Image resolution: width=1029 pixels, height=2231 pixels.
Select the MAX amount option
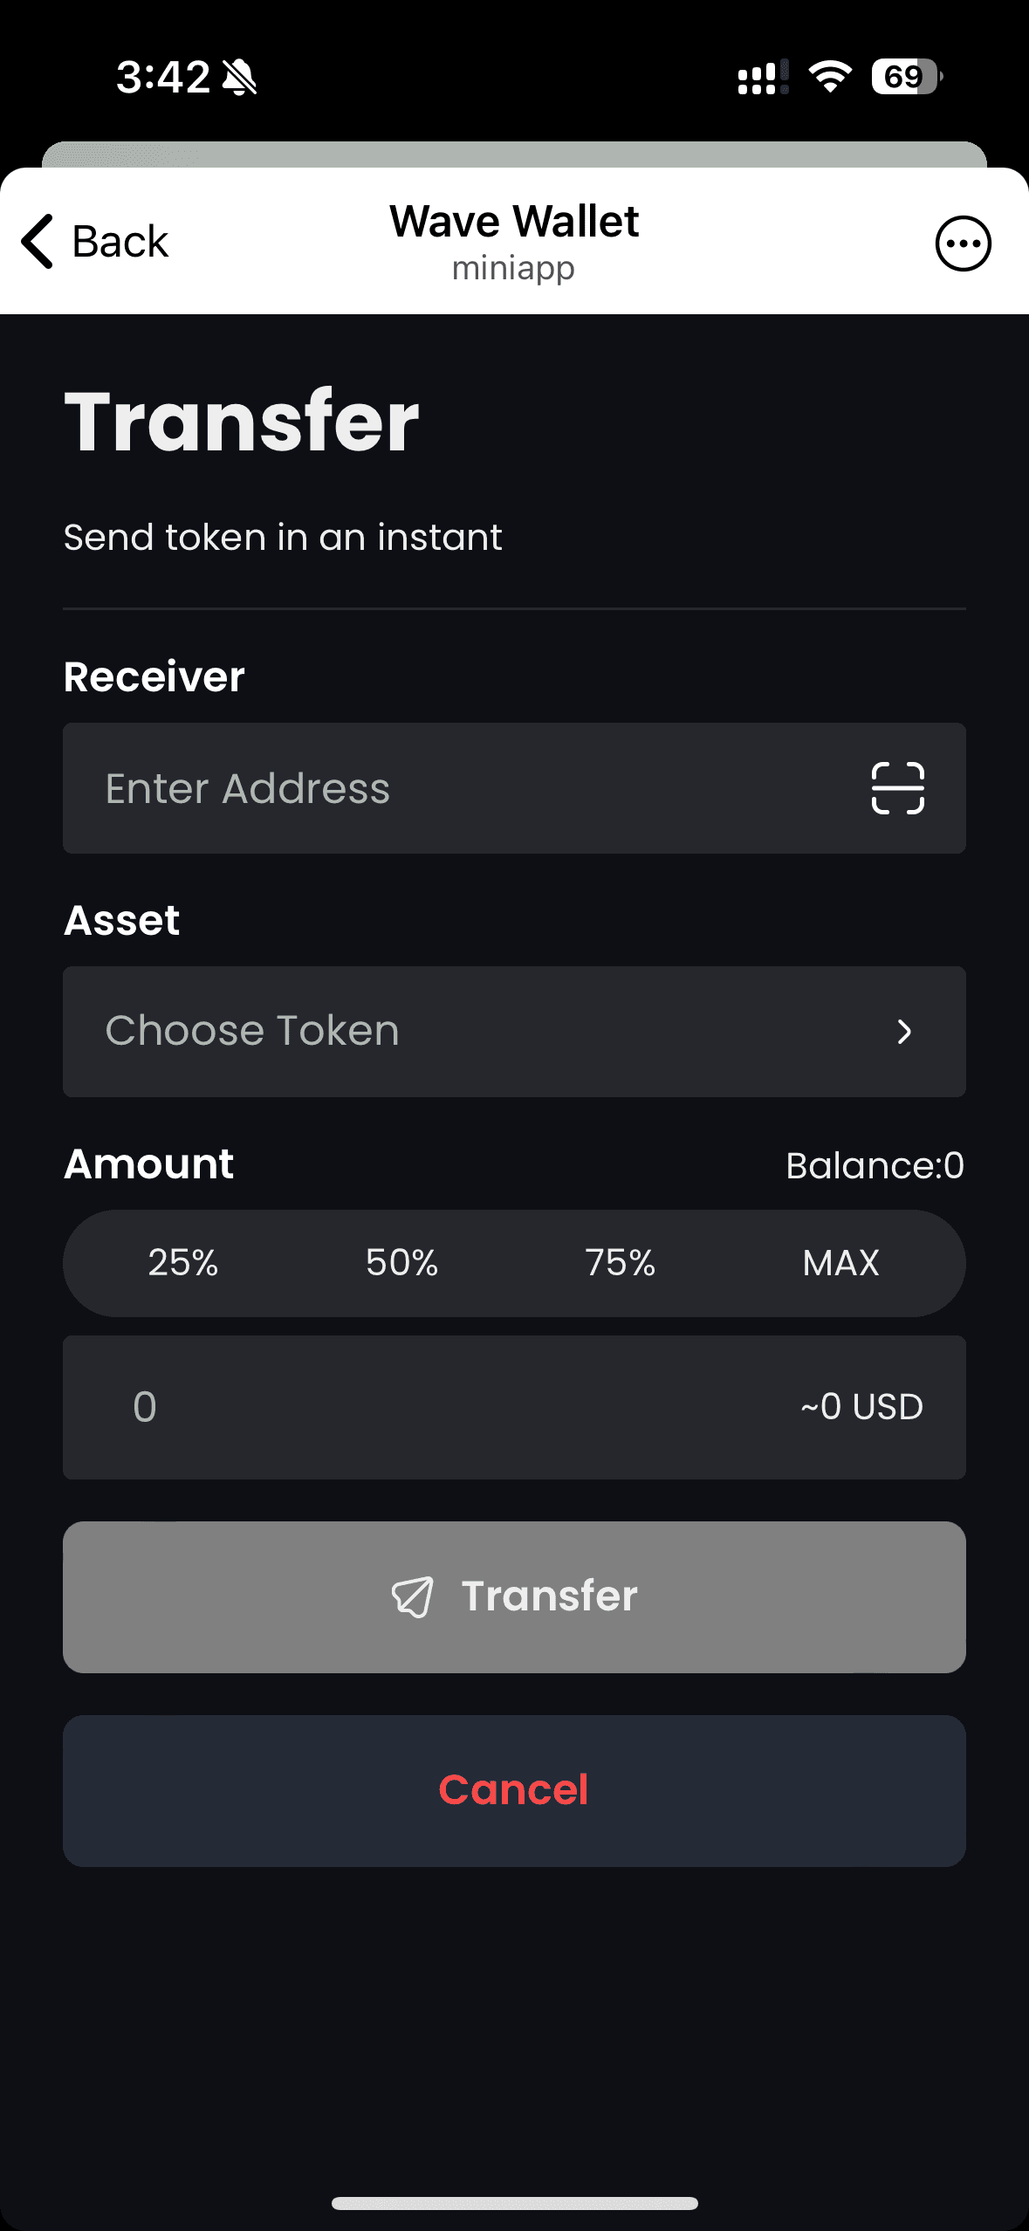[841, 1263]
